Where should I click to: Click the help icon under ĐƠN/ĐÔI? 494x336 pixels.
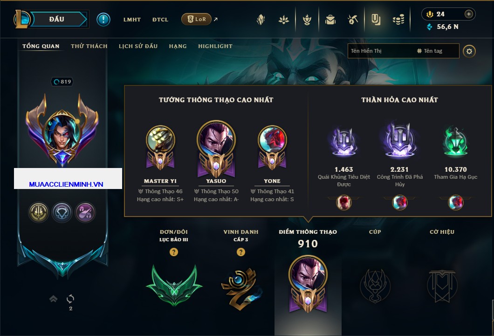173,252
